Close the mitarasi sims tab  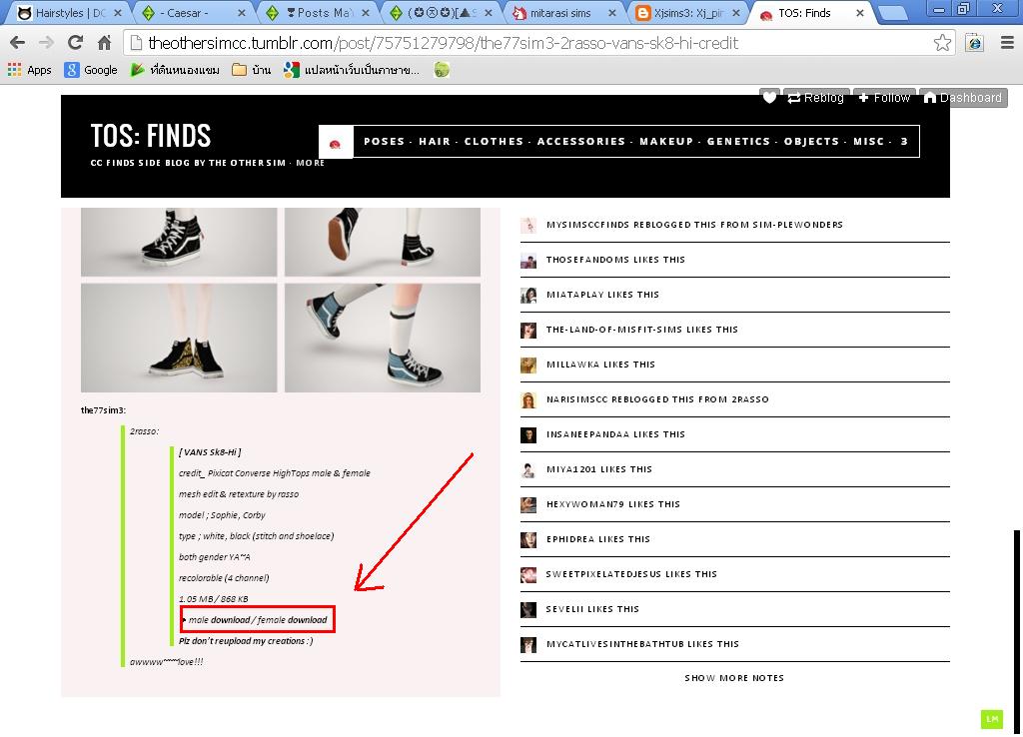pyautogui.click(x=612, y=12)
